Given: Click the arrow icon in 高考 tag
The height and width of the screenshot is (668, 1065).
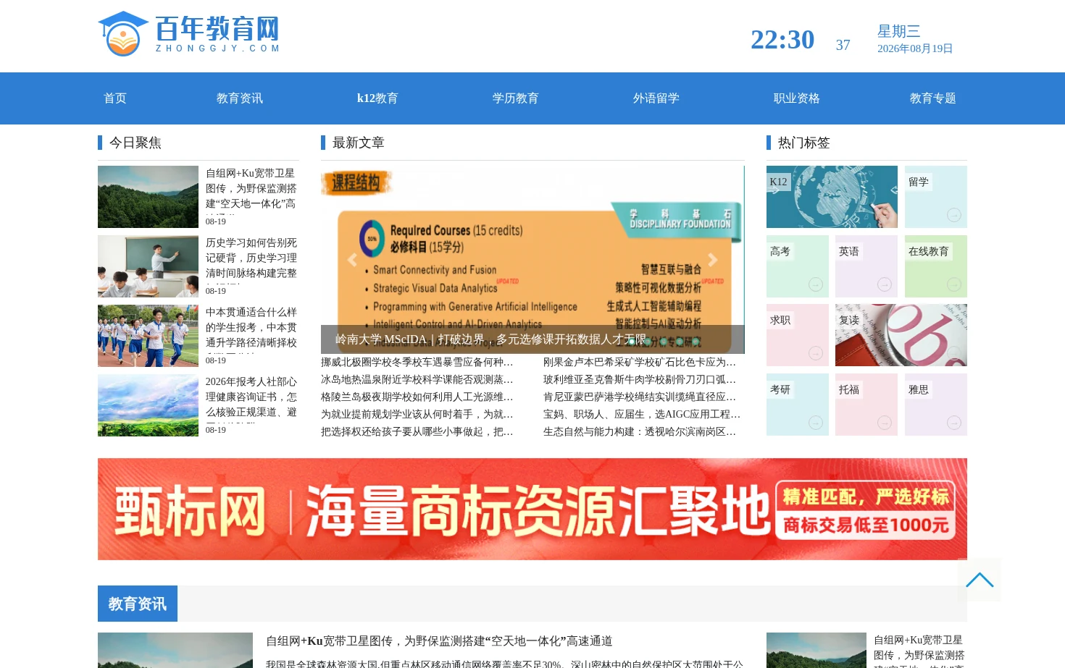Looking at the screenshot, I should tap(816, 284).
